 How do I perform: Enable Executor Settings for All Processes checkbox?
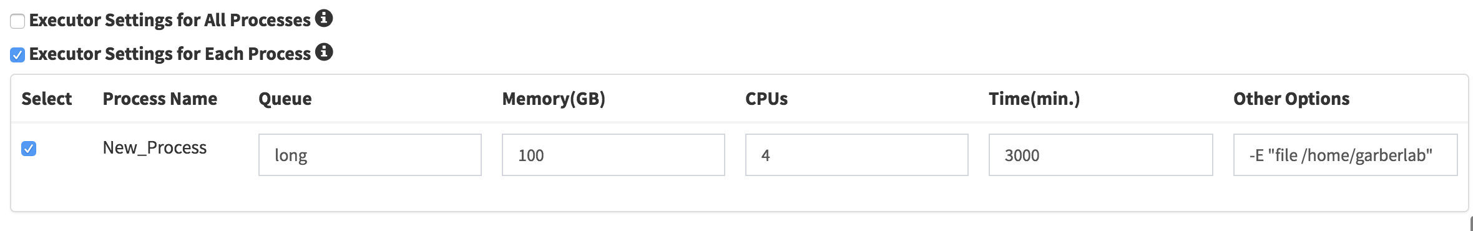17,21
